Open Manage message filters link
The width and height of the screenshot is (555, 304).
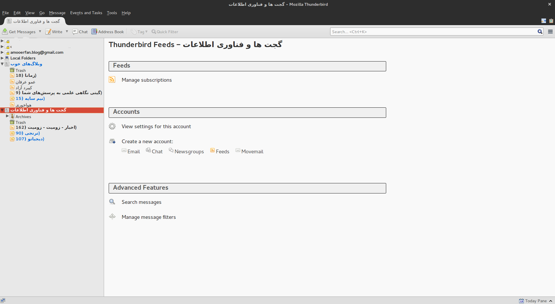click(x=149, y=217)
